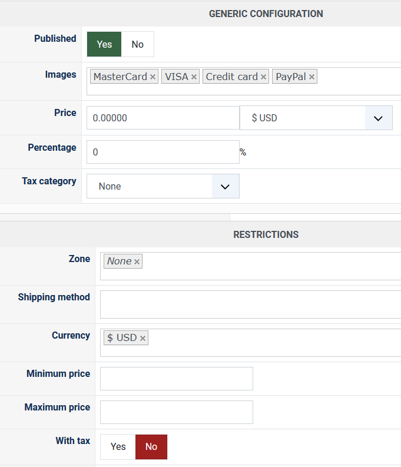Click the Shipping method selection box
The image size is (401, 467).
coord(250,304)
